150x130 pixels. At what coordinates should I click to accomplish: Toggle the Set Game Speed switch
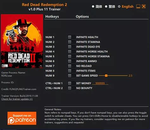[x=71, y=76]
